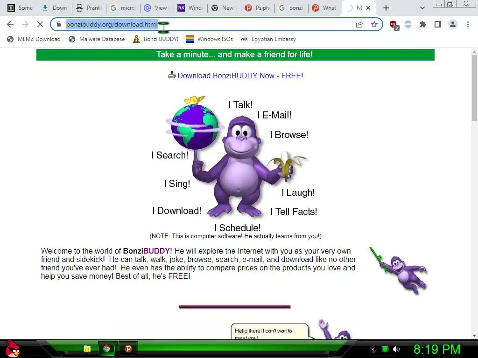Click the forward navigation arrow
478x358 pixels.
(25, 24)
